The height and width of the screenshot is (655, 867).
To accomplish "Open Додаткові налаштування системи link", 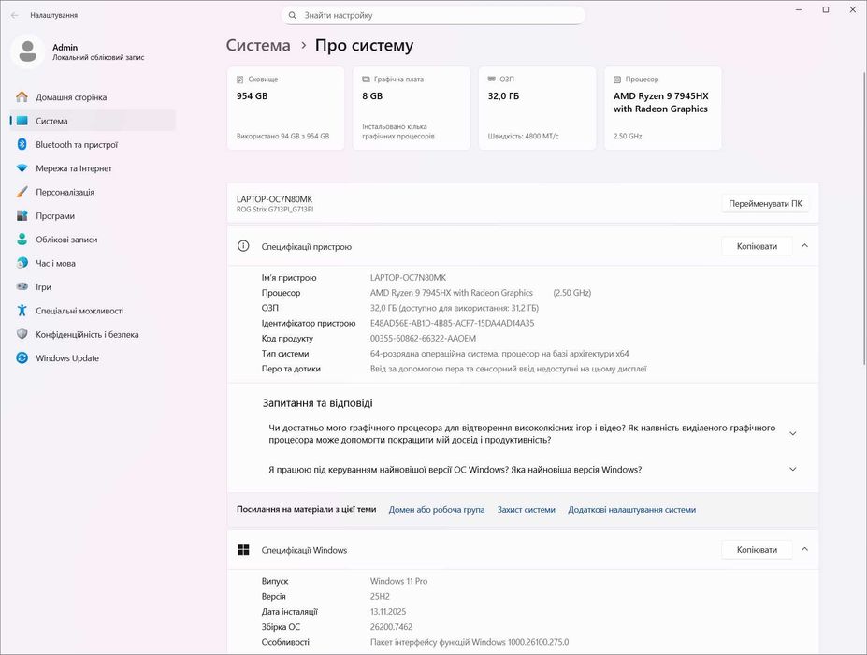I will point(631,510).
